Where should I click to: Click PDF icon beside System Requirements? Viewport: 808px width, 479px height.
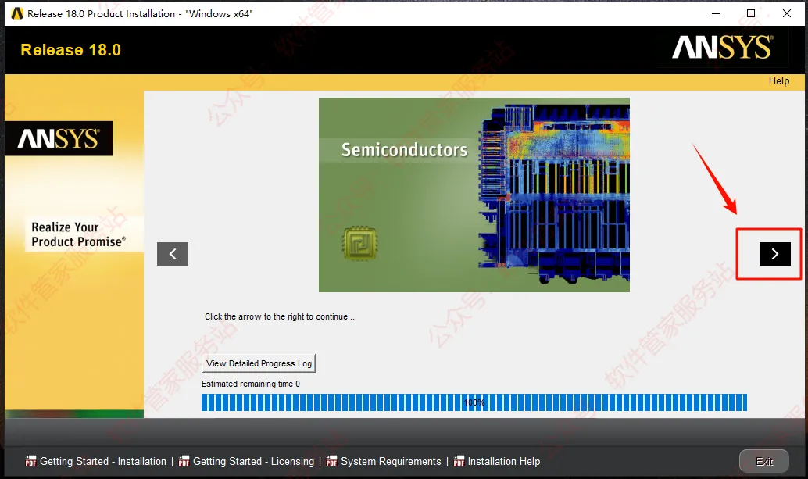[332, 461]
